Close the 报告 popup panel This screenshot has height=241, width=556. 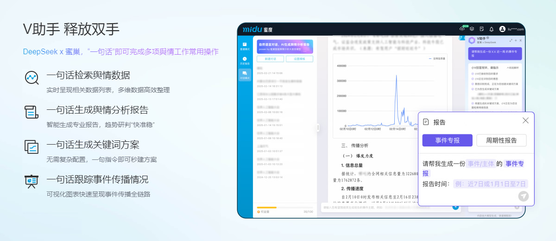coord(525,120)
